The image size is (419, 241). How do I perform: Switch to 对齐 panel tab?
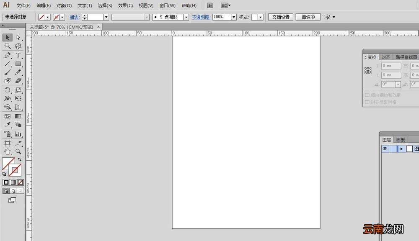point(386,57)
